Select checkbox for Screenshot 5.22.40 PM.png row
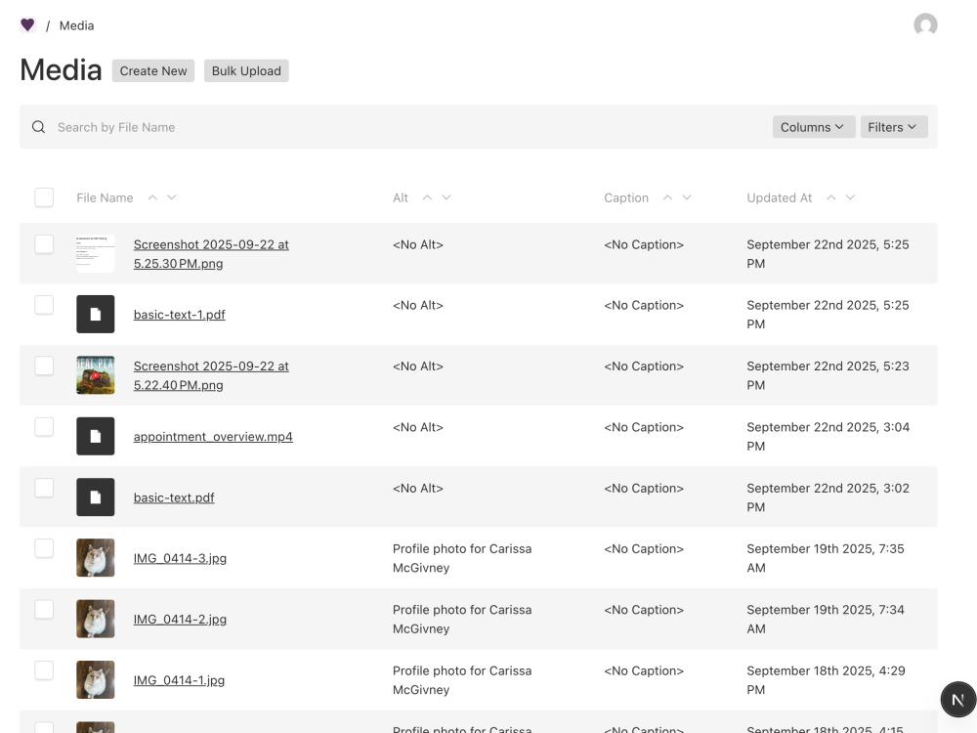Viewport: 977px width, 733px height. [44, 366]
